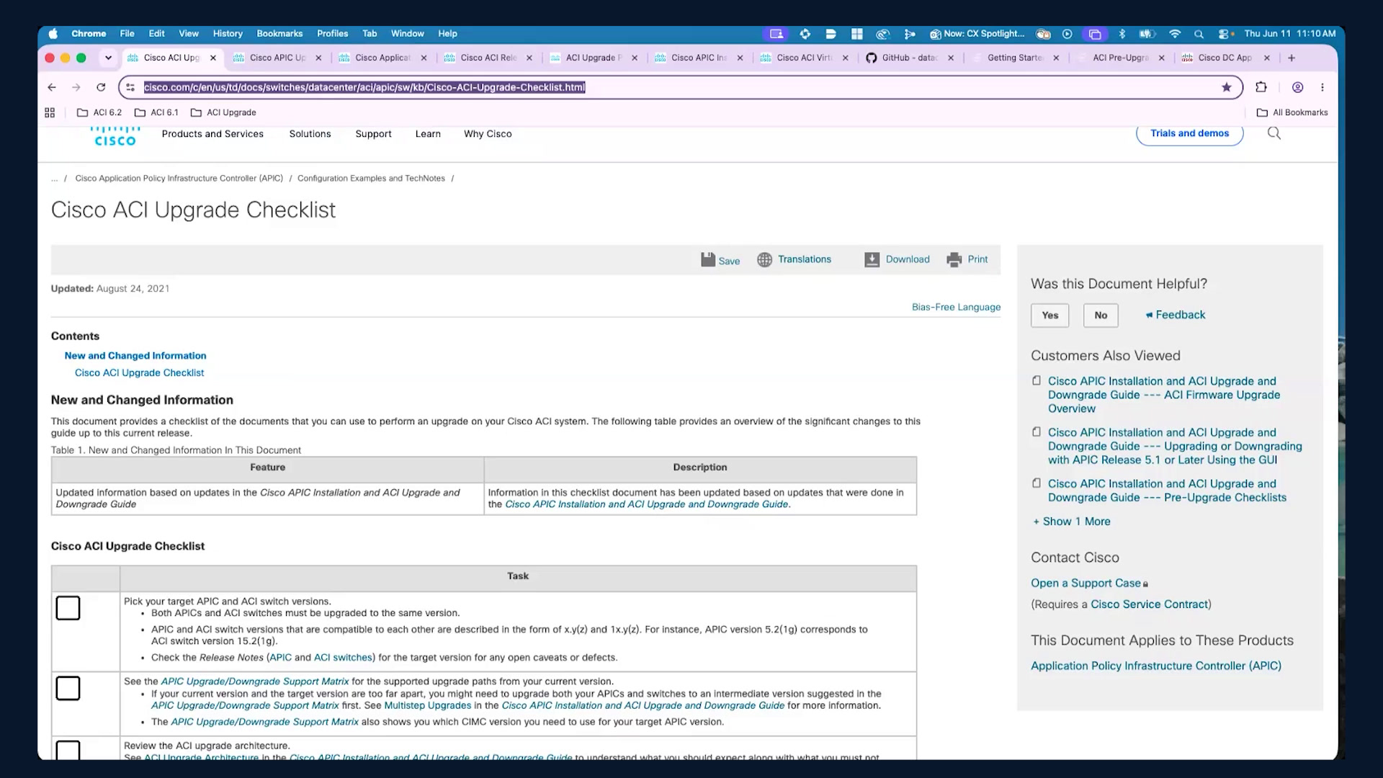Open the ACI Upgrade bookmarks folder
1383x778 pixels.
click(223, 112)
